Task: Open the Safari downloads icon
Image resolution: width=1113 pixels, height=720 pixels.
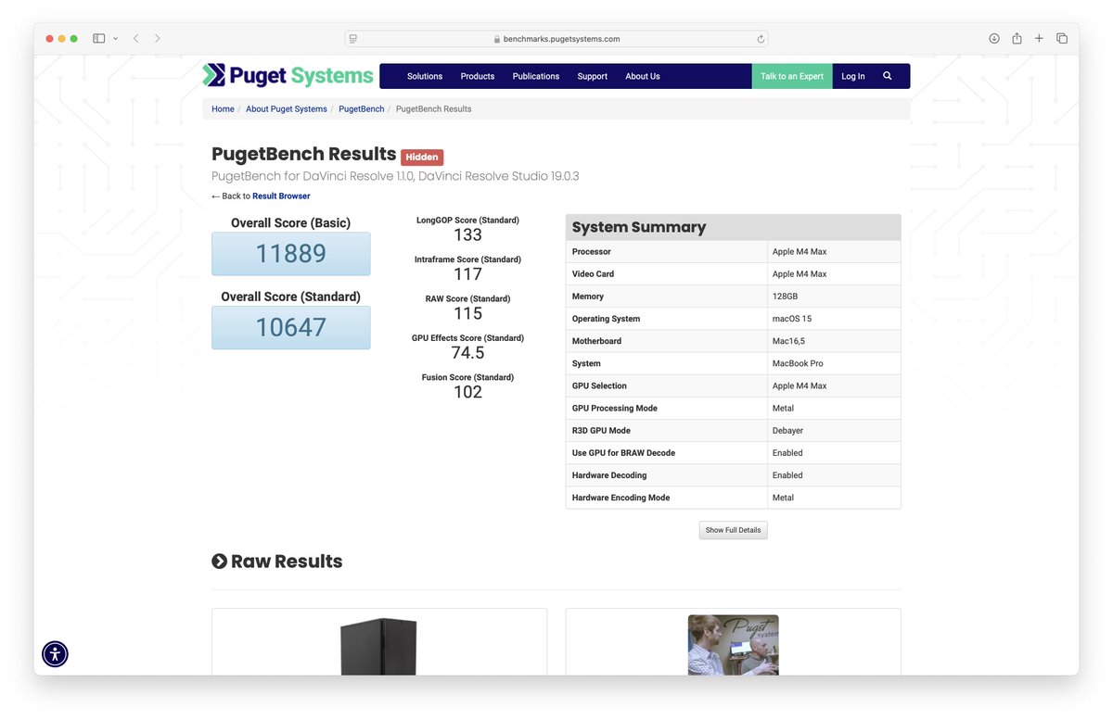Action: point(994,39)
